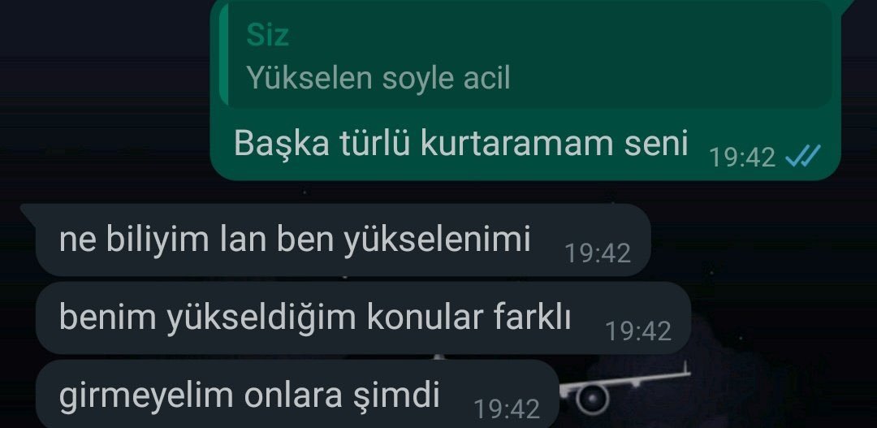
Task: Tap the green accent bar of the quoted reply
Action: (x=224, y=55)
